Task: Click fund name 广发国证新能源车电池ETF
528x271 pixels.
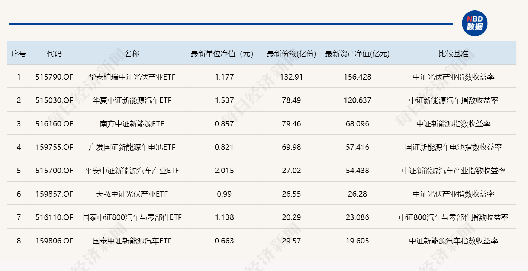Action: (x=132, y=147)
